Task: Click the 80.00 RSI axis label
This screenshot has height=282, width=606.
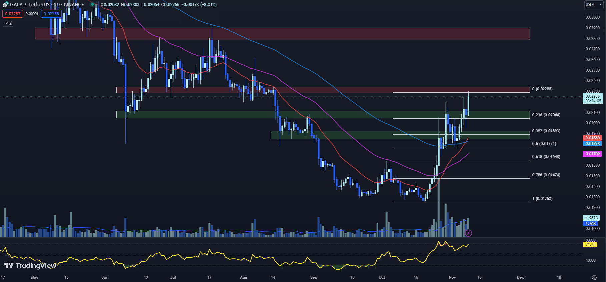Action: click(x=590, y=240)
